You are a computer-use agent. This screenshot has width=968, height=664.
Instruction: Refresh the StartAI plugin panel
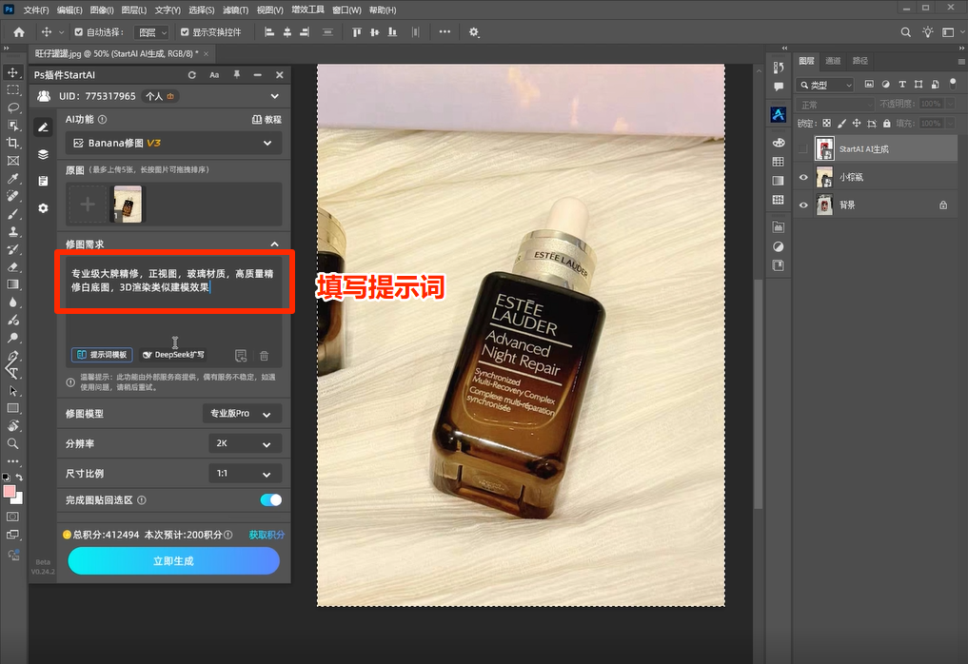pos(192,74)
